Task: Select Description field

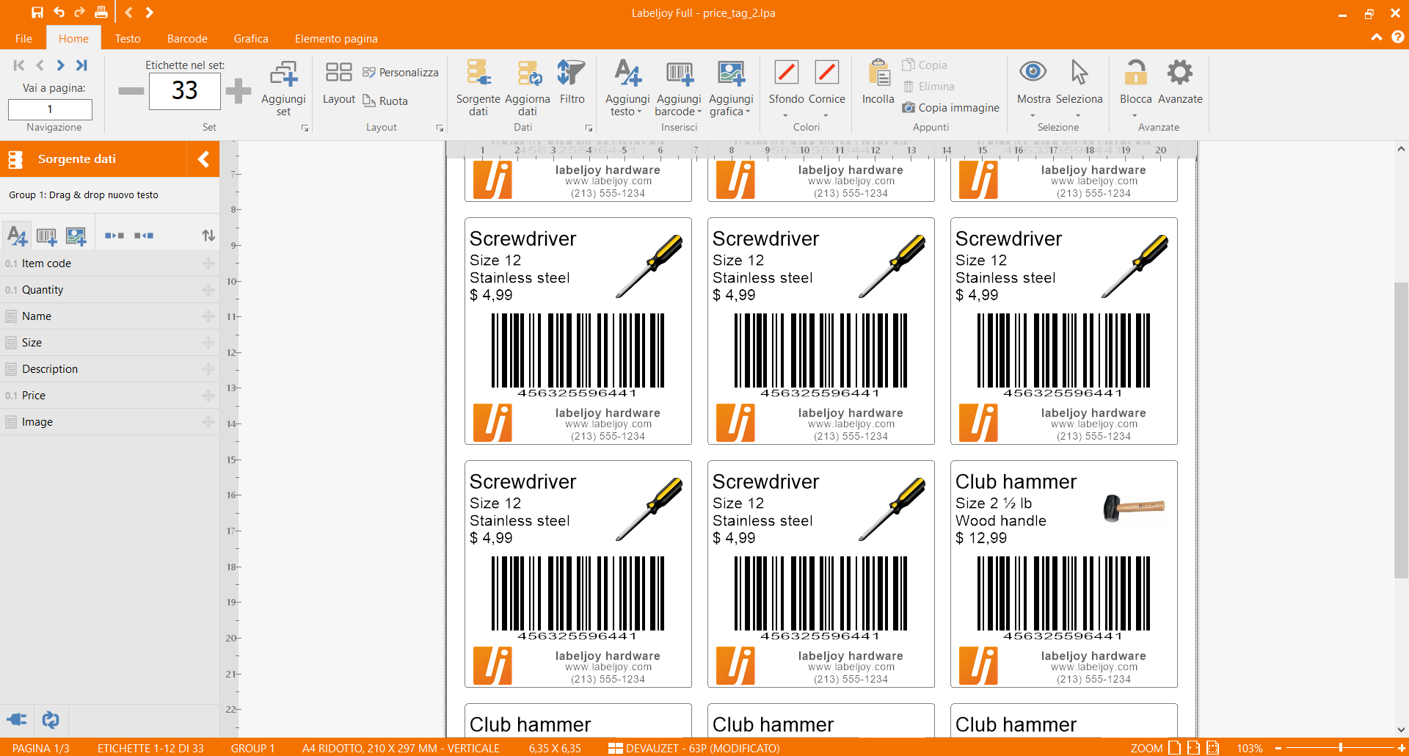Action: (110, 369)
